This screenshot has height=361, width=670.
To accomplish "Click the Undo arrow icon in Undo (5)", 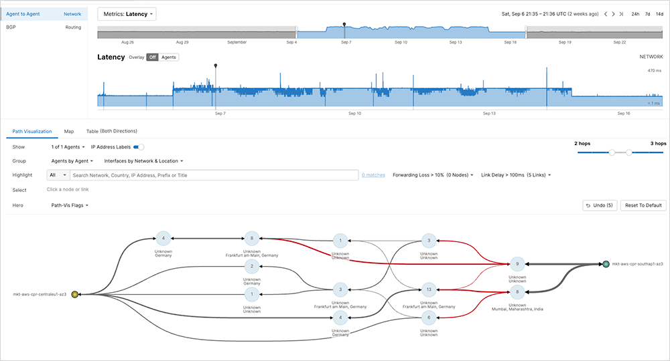I will pyautogui.click(x=588, y=205).
